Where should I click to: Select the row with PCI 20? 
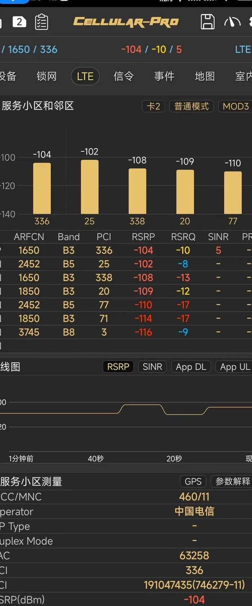126,291
